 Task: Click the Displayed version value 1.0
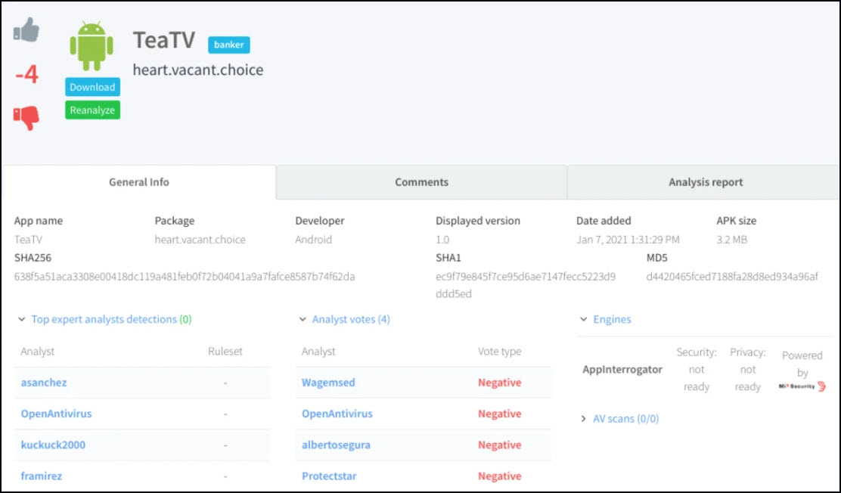(x=442, y=240)
